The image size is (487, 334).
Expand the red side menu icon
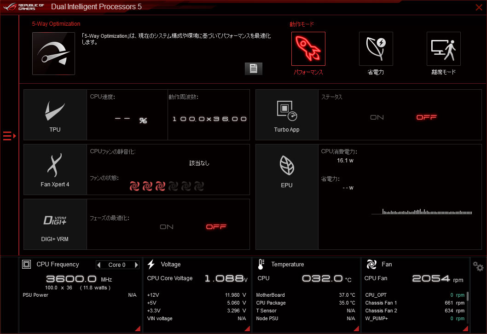click(9, 136)
